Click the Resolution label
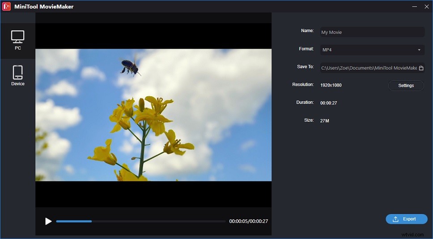The width and height of the screenshot is (433, 239). point(303,85)
